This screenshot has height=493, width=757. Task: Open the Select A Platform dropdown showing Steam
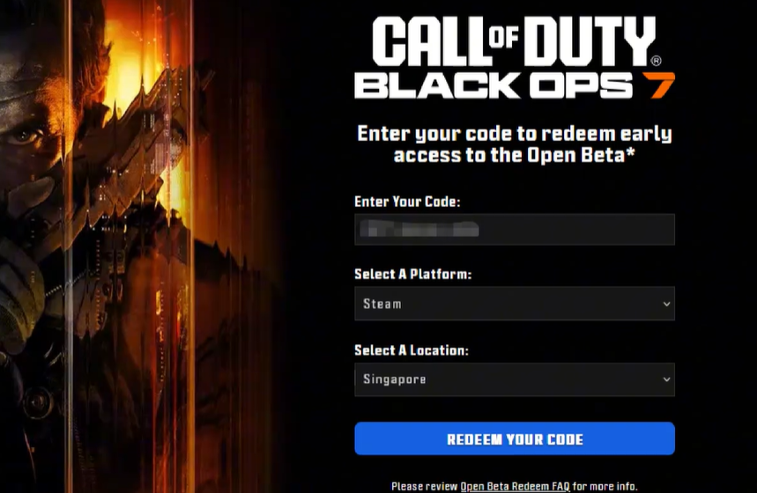pyautogui.click(x=514, y=304)
